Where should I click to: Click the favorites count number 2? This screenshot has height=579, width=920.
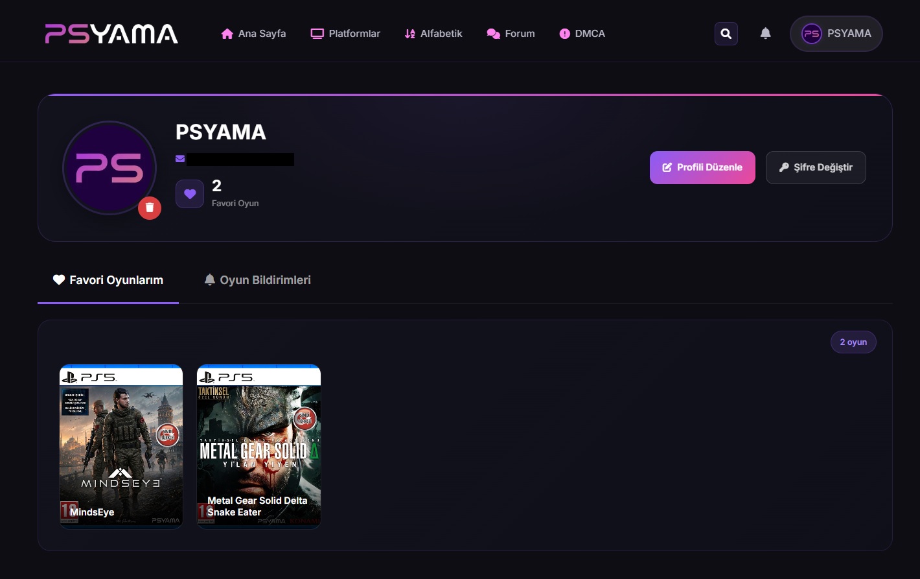click(x=217, y=186)
